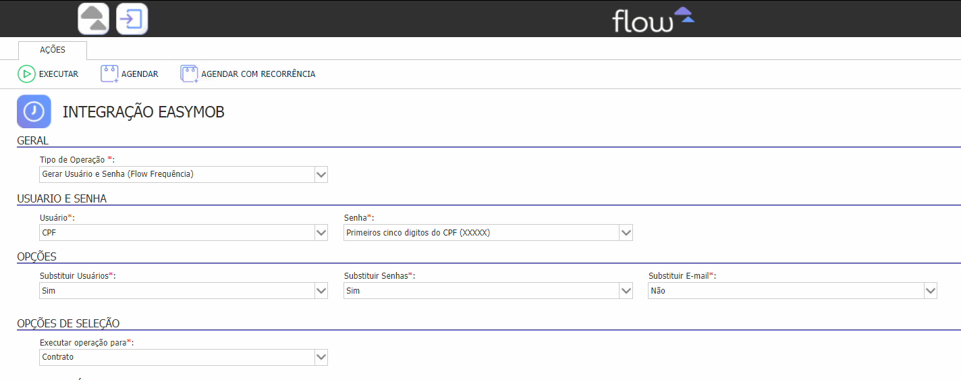Open the Ações tab
Screen dimensions: 961x380
coord(53,50)
